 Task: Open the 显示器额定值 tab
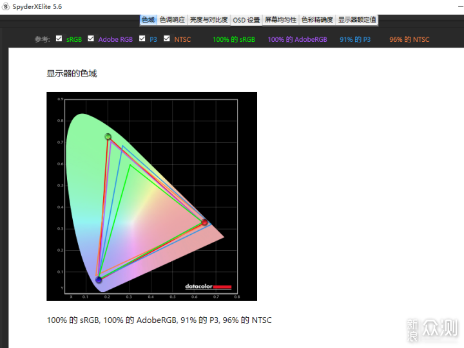pyautogui.click(x=357, y=20)
